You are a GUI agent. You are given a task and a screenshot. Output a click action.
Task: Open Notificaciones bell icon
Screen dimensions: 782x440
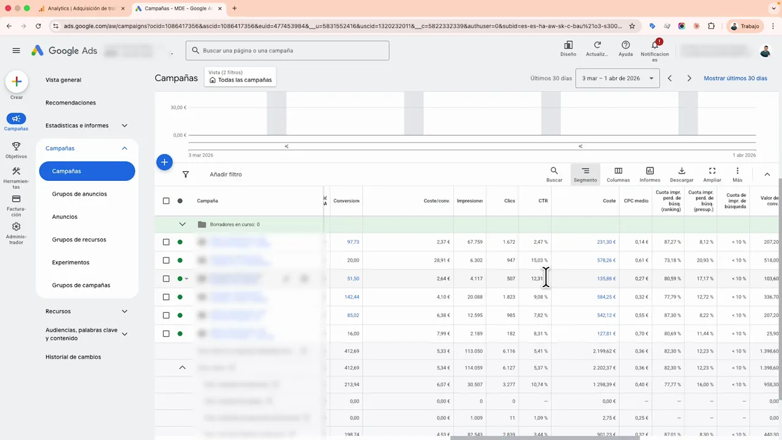point(655,45)
